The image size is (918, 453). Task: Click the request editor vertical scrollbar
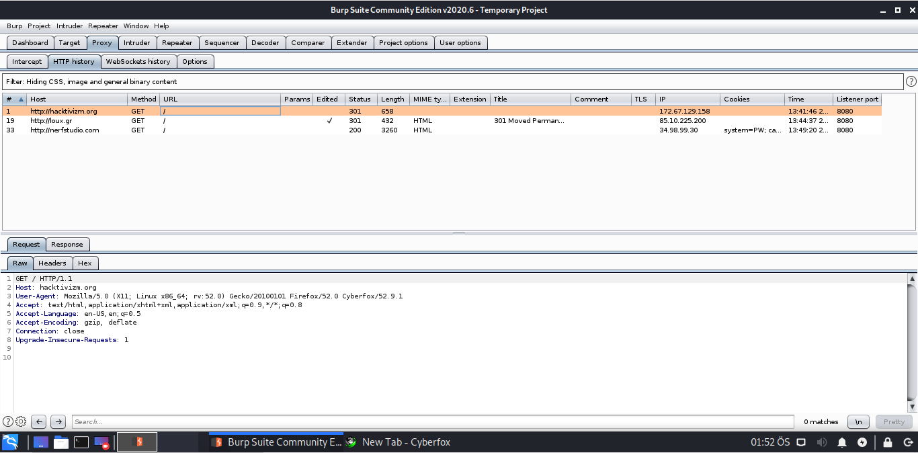tap(912, 343)
